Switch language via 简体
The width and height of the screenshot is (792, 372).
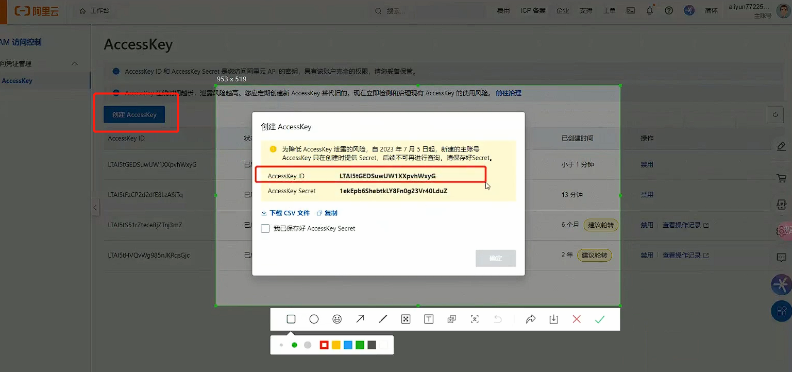(x=711, y=10)
